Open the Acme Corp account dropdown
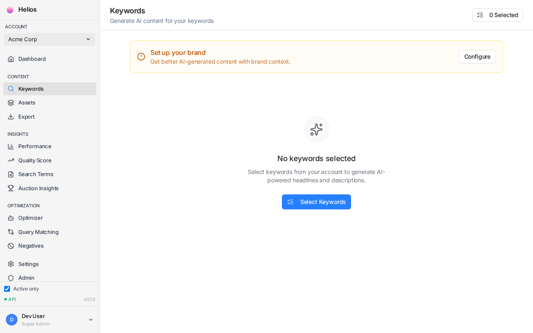 coord(50,39)
